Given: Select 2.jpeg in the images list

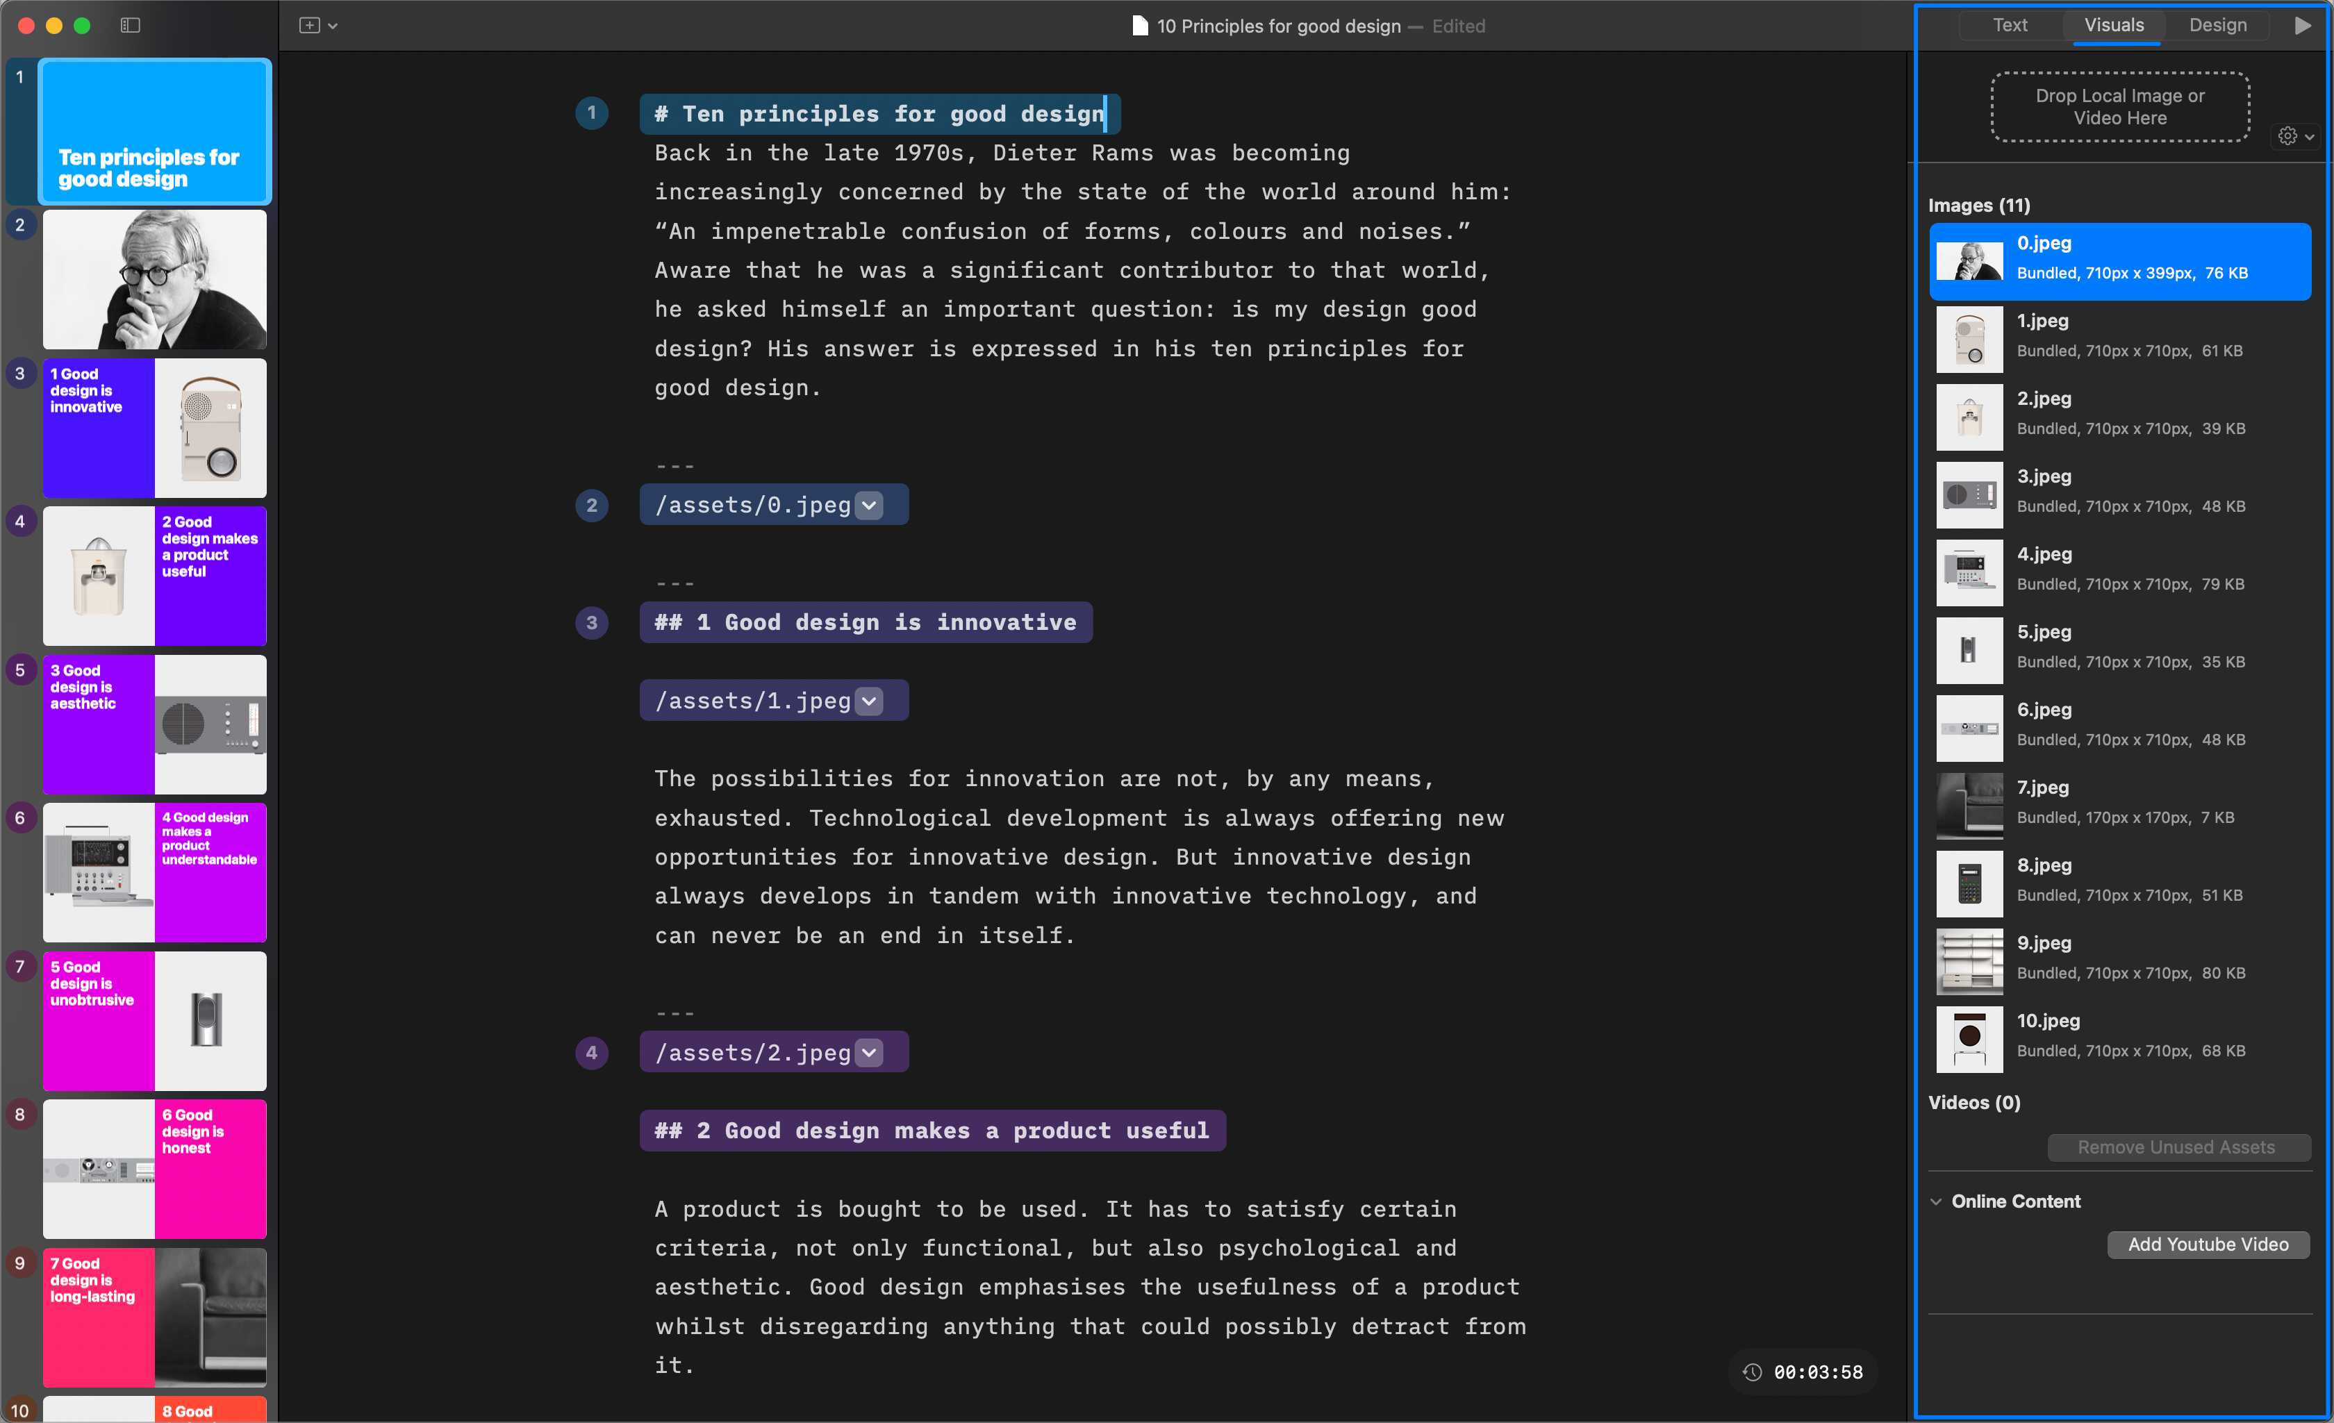Looking at the screenshot, I should (2120, 417).
